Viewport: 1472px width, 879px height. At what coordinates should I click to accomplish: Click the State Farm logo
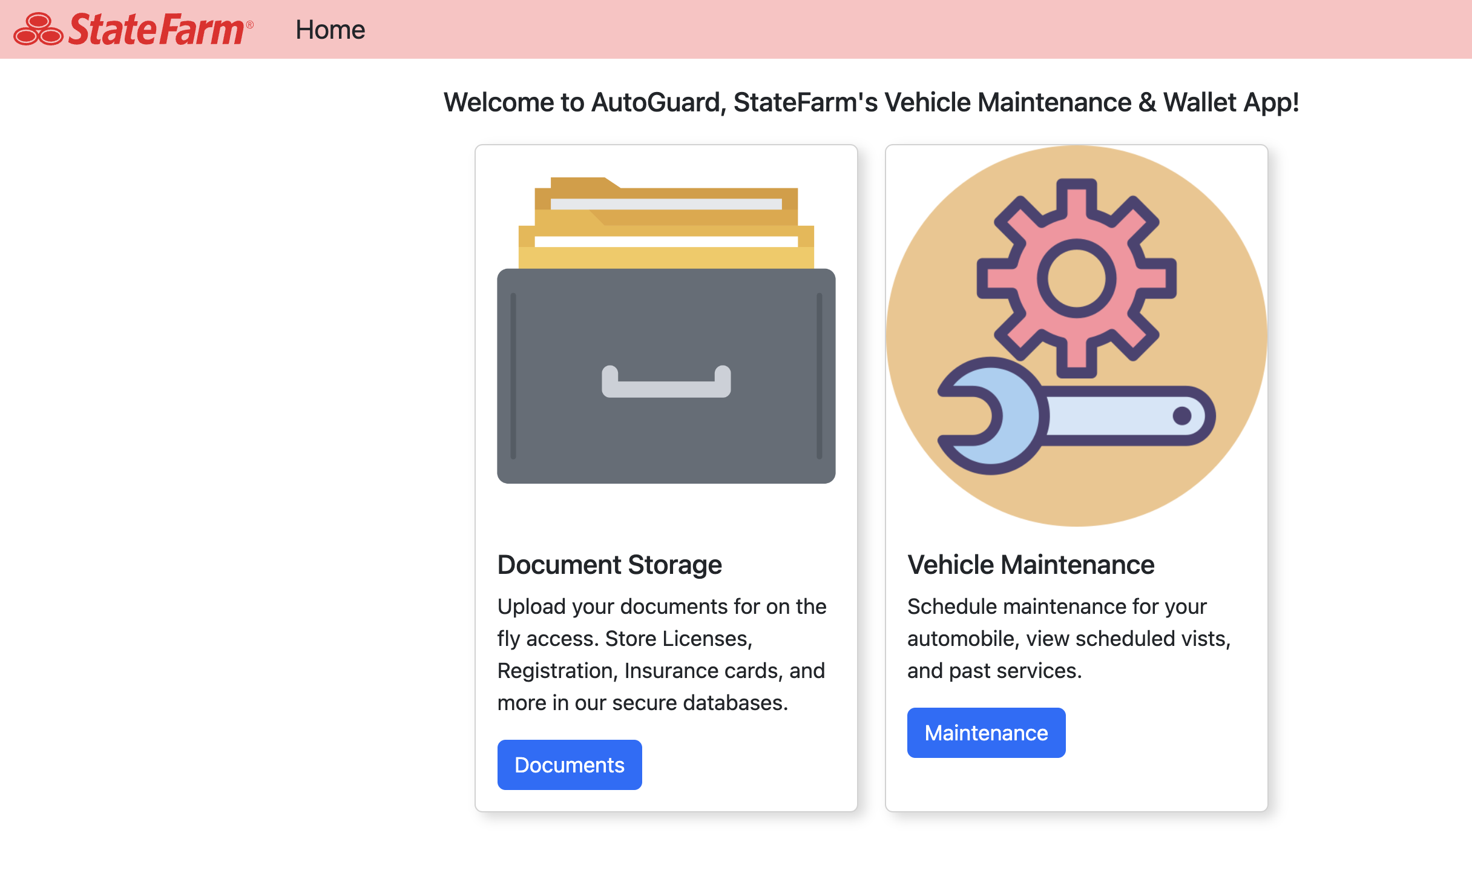click(x=133, y=29)
